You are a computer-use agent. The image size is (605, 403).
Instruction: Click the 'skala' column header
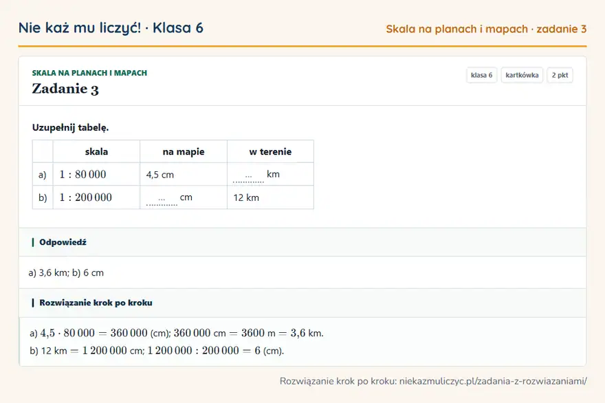[x=96, y=152]
